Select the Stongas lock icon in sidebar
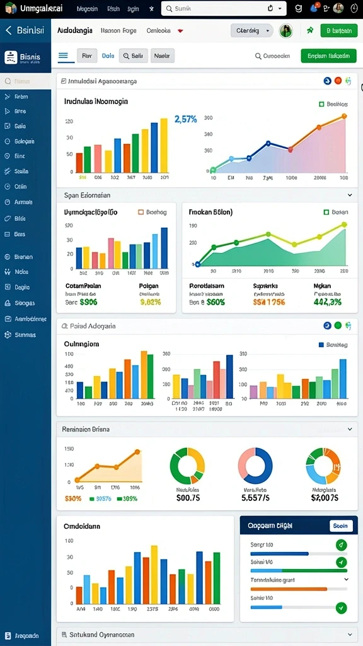363x646 pixels. click(7, 303)
